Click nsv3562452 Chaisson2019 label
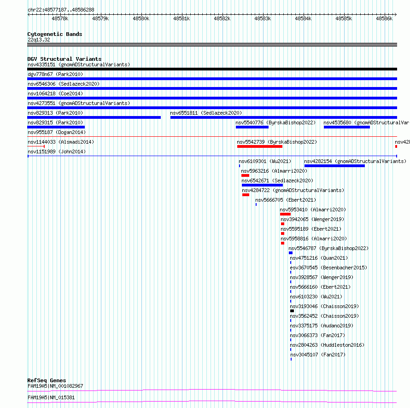The height and width of the screenshot is (408, 410). click(x=324, y=316)
